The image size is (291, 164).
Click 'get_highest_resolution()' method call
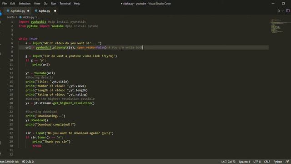coord(74,103)
